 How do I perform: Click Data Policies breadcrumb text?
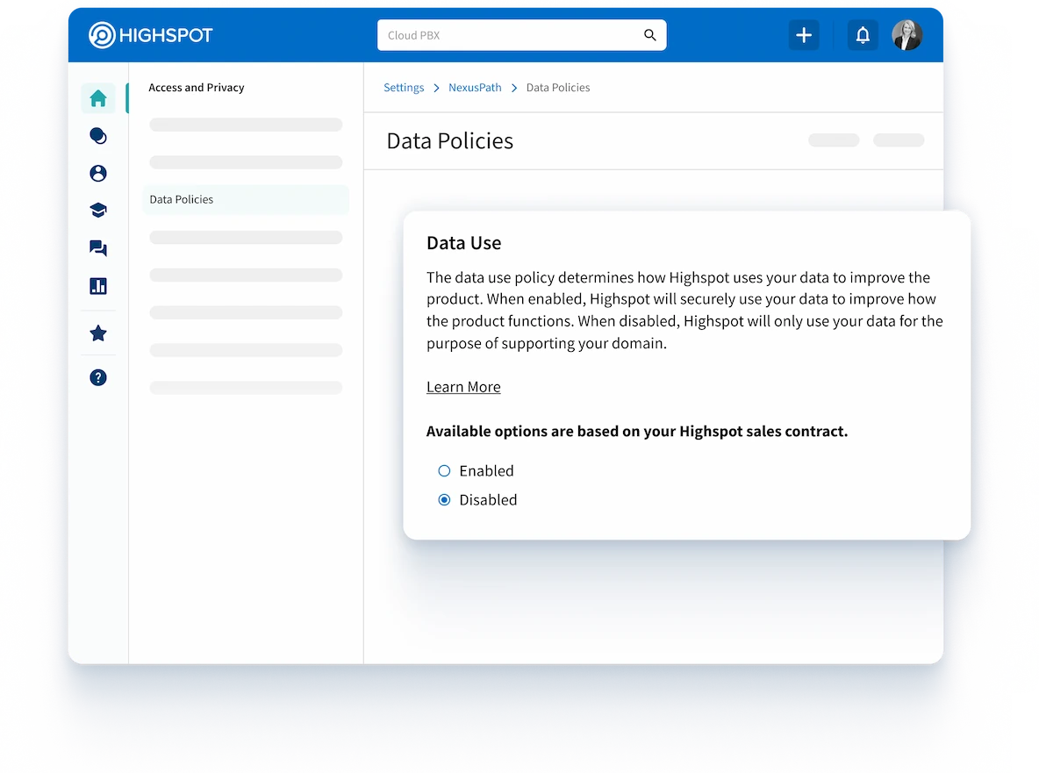[558, 88]
